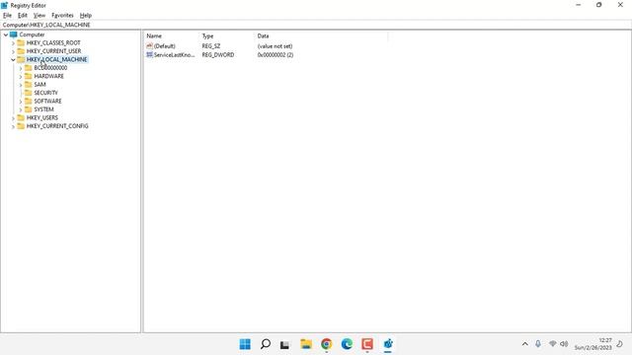Expand HKEY_CLASSES_ROOT arrow
632x355 pixels.
pos(13,43)
